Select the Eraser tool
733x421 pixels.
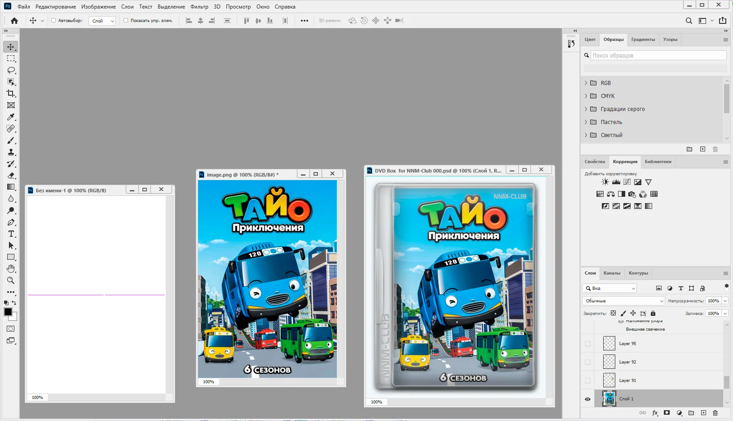tap(11, 175)
